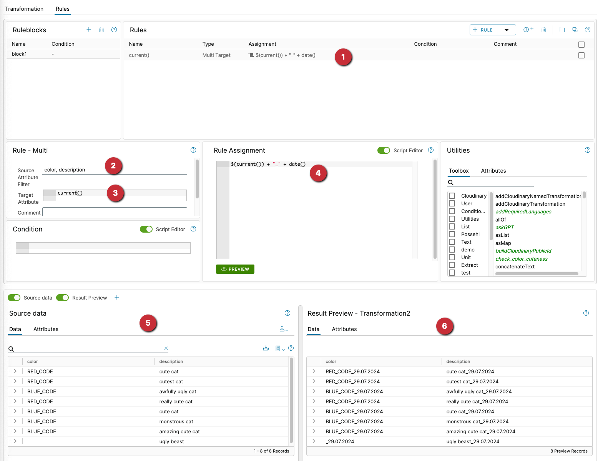The width and height of the screenshot is (603, 461).
Task: Expand the awfully ugly cat source row
Action: coord(15,391)
